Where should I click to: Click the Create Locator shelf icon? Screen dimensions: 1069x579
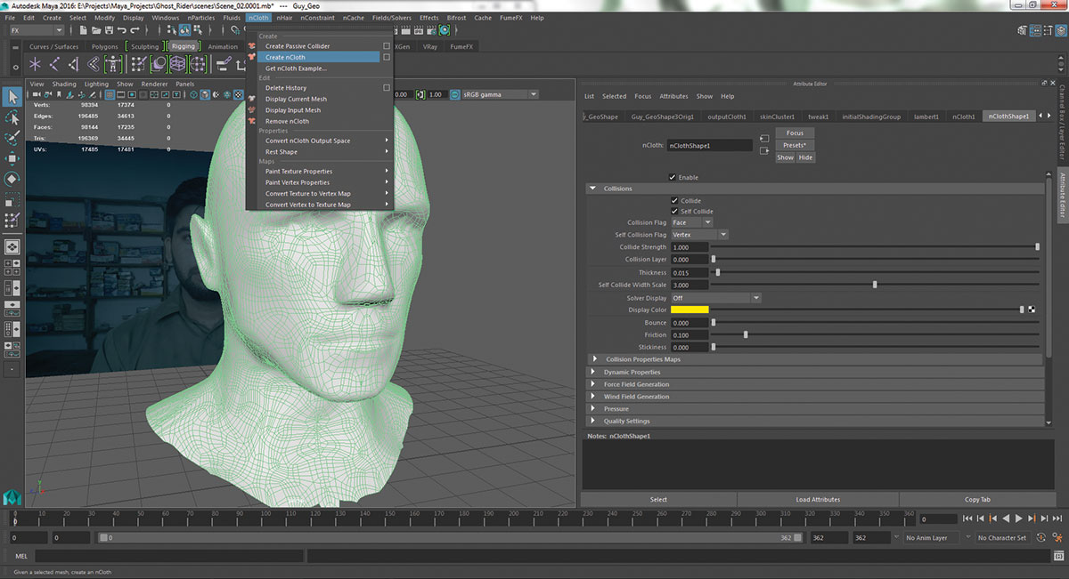[36, 64]
